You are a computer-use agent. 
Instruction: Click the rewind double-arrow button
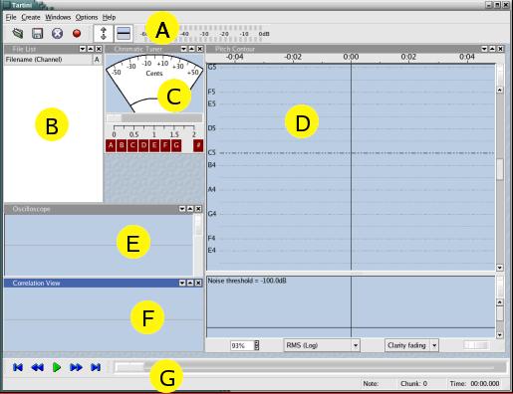[x=37, y=367]
